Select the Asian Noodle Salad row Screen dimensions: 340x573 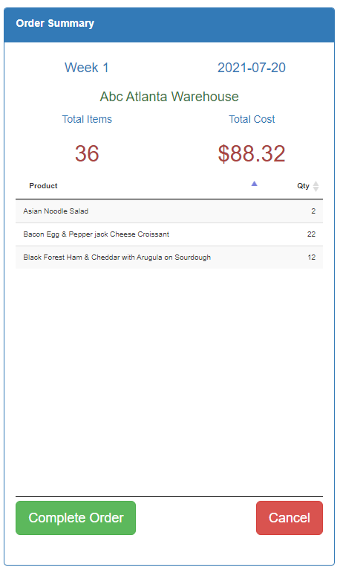tap(169, 211)
